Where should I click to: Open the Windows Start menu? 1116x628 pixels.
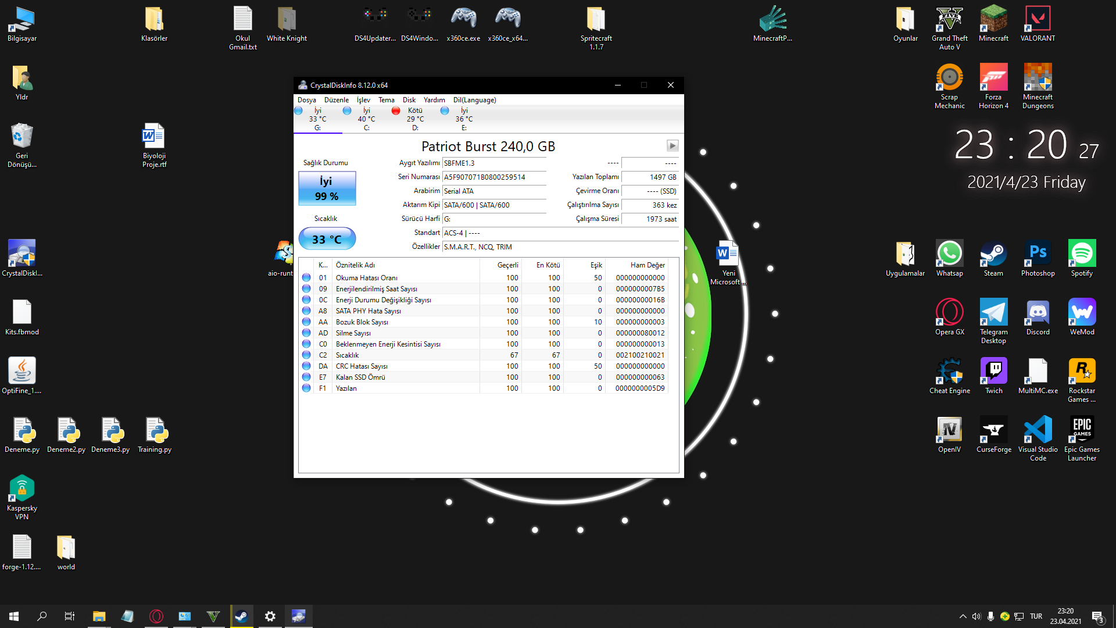(14, 616)
